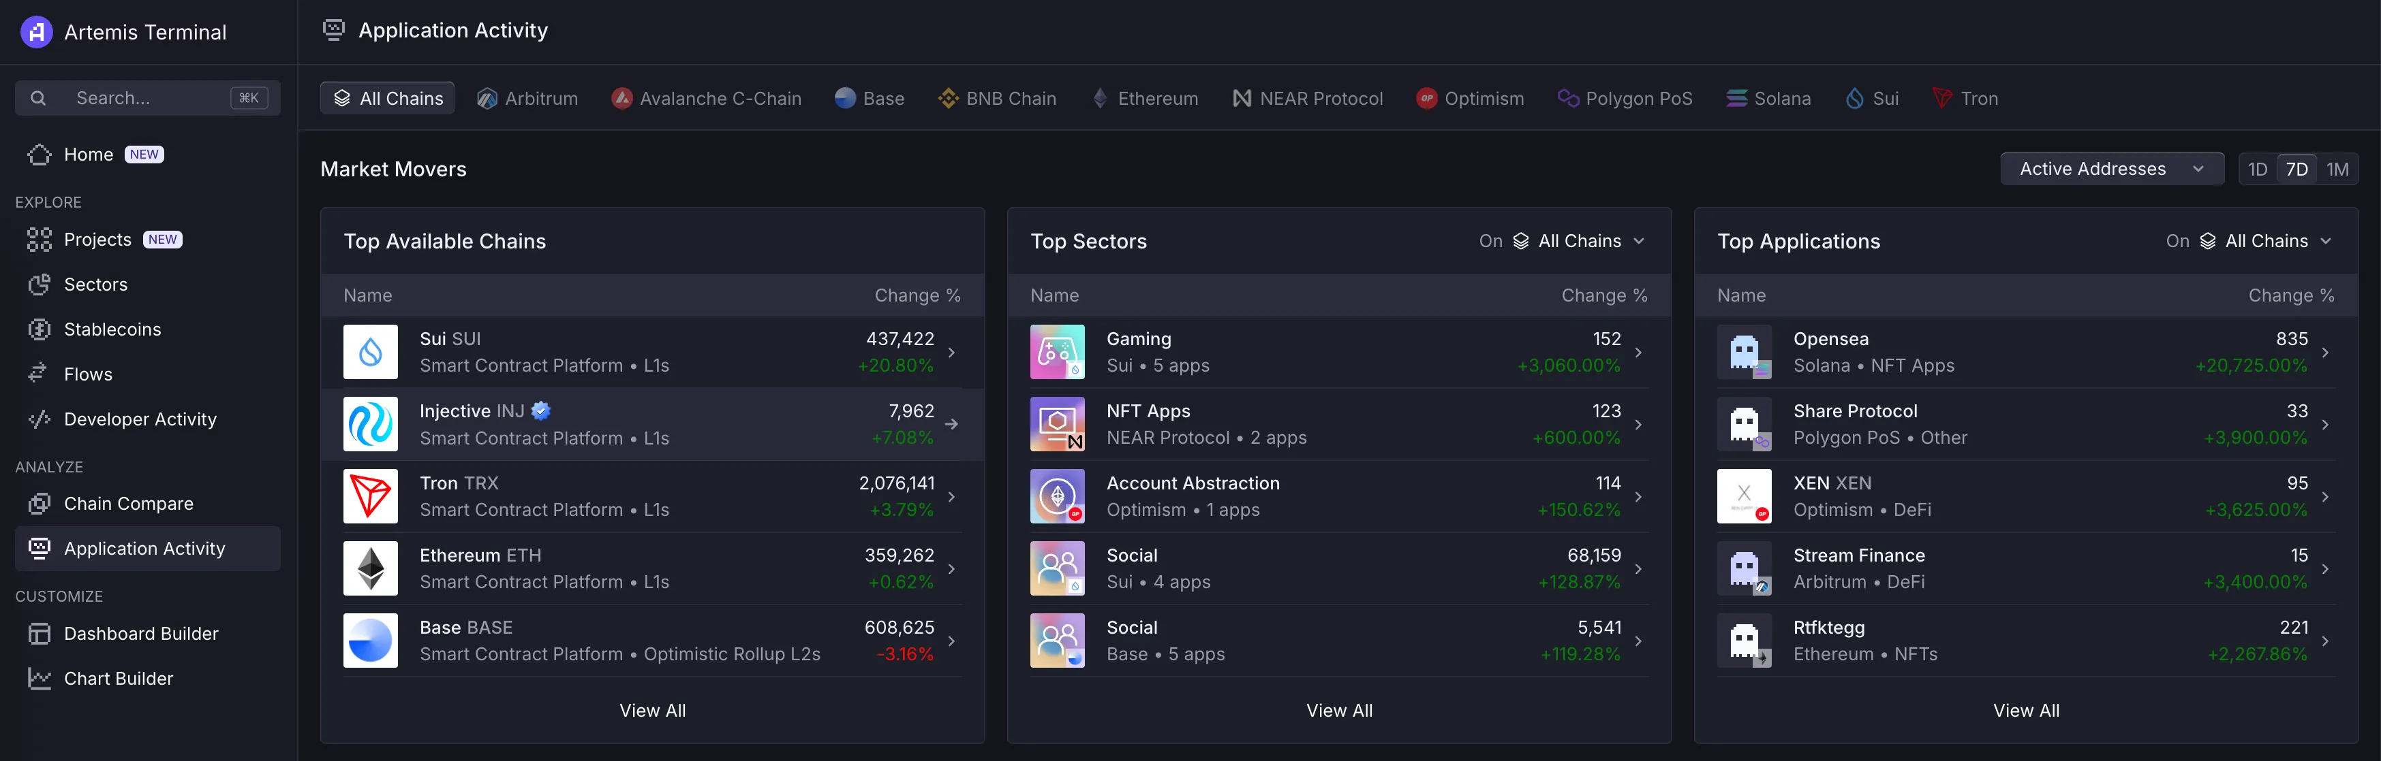This screenshot has height=761, width=2381.
Task: Switch to the Polygon PoS tab
Action: point(1624,98)
